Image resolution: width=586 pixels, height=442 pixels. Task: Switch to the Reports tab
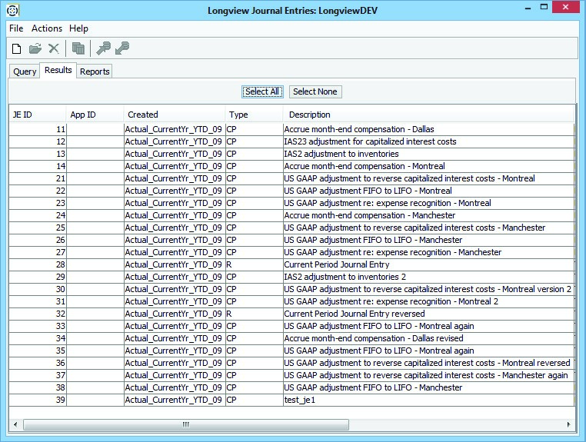pos(95,71)
